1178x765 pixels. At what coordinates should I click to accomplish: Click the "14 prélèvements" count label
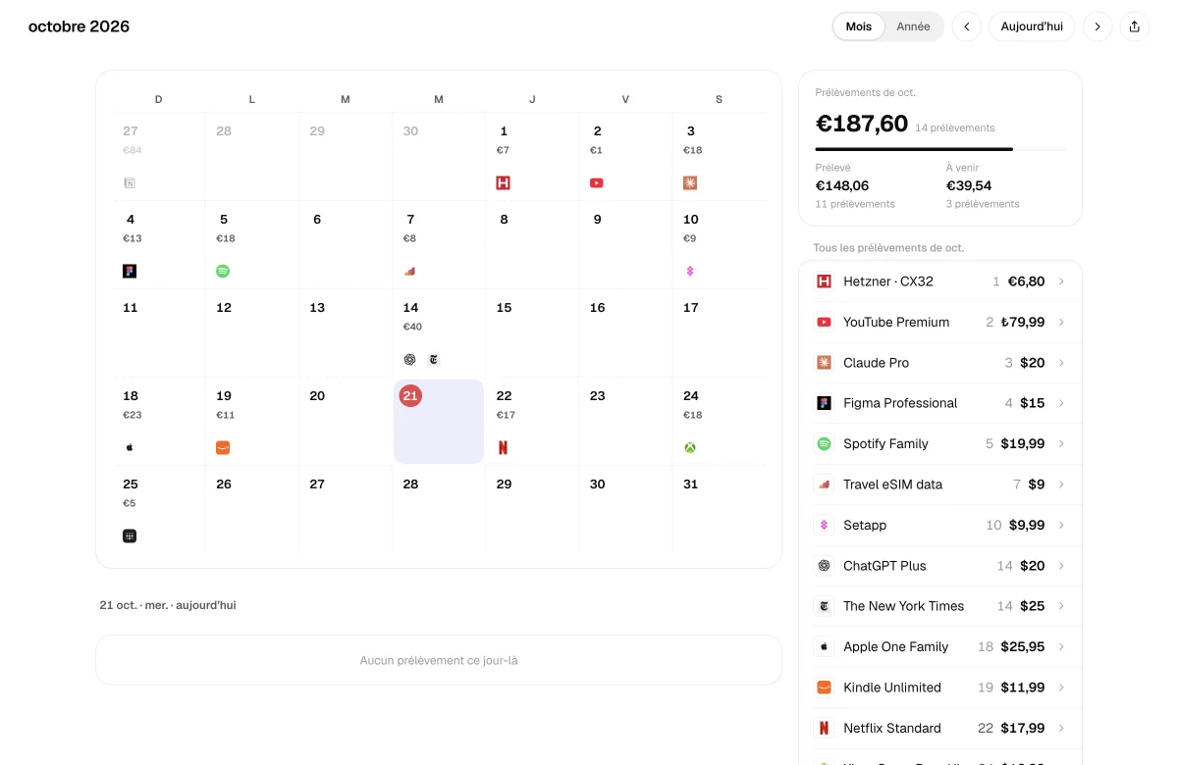point(955,127)
